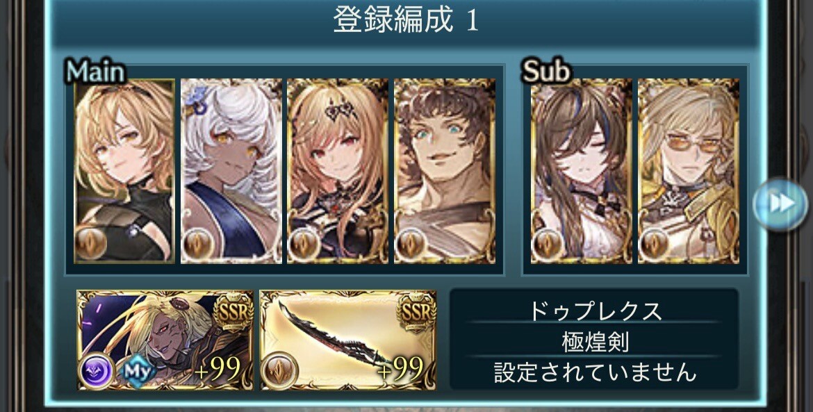Click earth element icon on blonde main character
This screenshot has height=412, width=813.
pyautogui.click(x=91, y=243)
